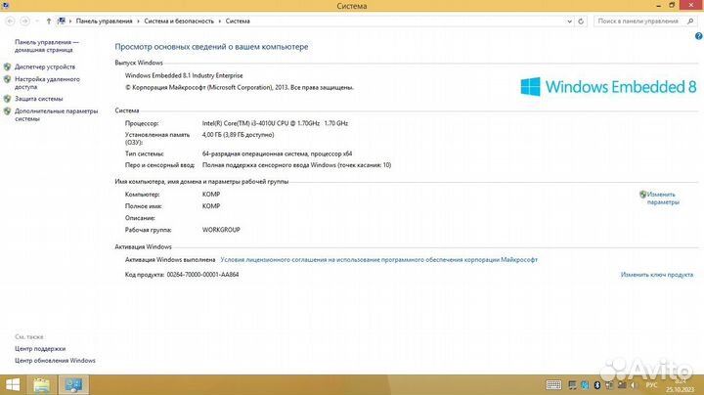Select 'Панель управления' breadcrumb in address bar
Viewport: 704px width, 395px height.
click(101, 20)
